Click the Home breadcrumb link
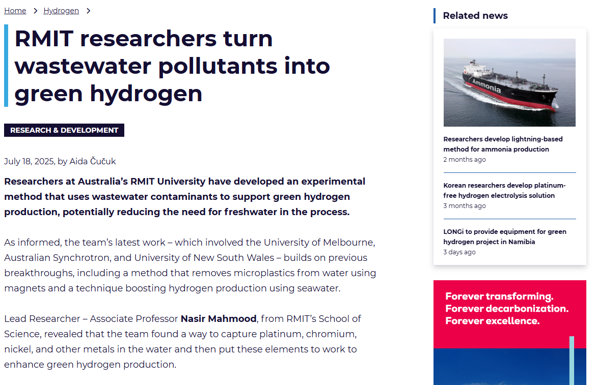 tap(15, 11)
